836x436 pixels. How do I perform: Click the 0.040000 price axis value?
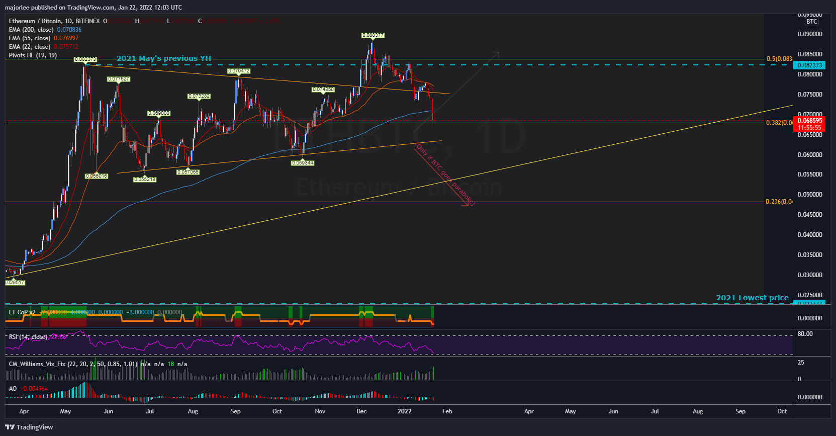pos(810,235)
